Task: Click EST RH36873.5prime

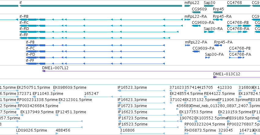Action: (200, 130)
